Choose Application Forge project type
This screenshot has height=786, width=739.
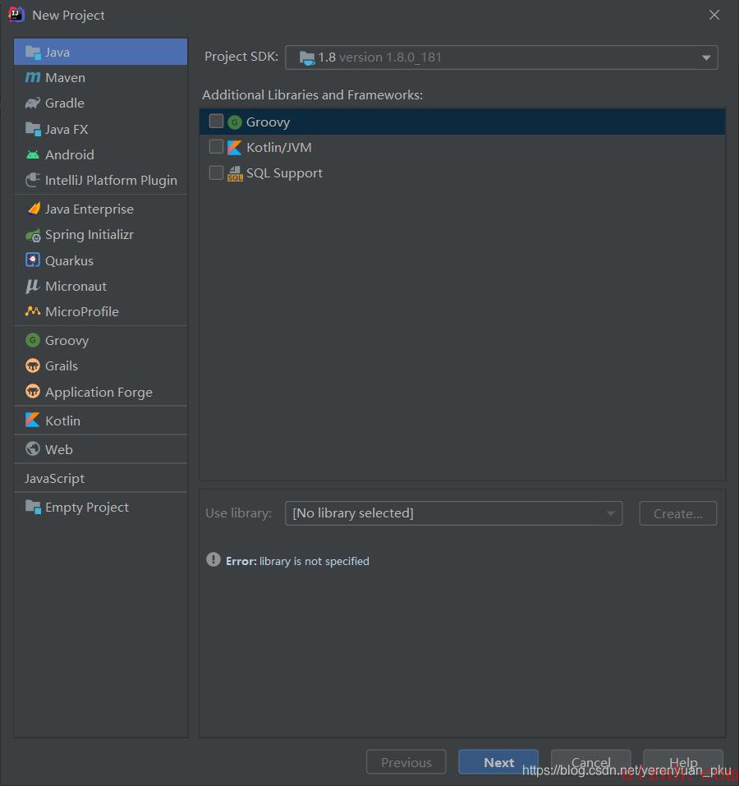coord(101,392)
